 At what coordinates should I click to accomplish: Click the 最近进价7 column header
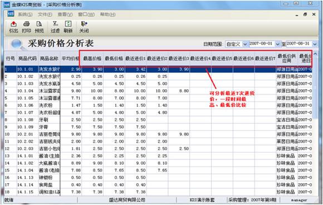[265, 58]
